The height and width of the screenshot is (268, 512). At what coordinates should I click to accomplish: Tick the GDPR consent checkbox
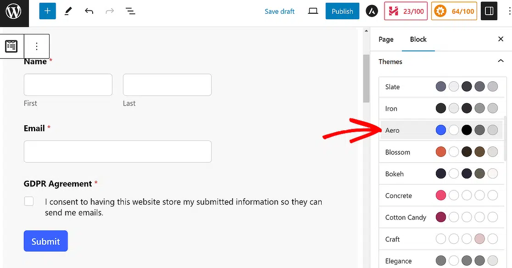click(29, 201)
